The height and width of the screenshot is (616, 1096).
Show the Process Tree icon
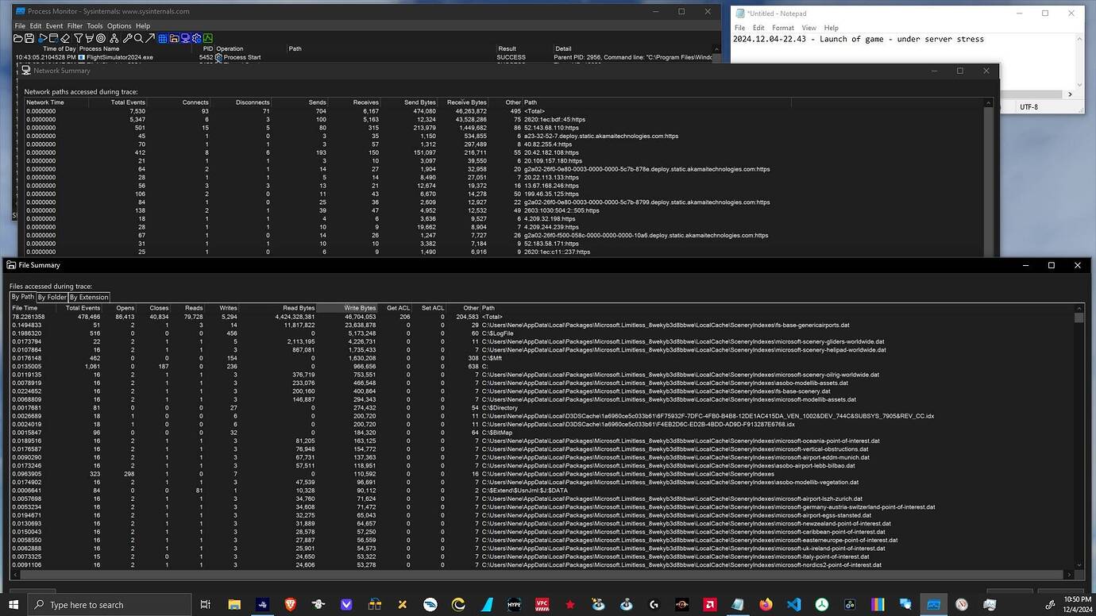[x=114, y=38]
